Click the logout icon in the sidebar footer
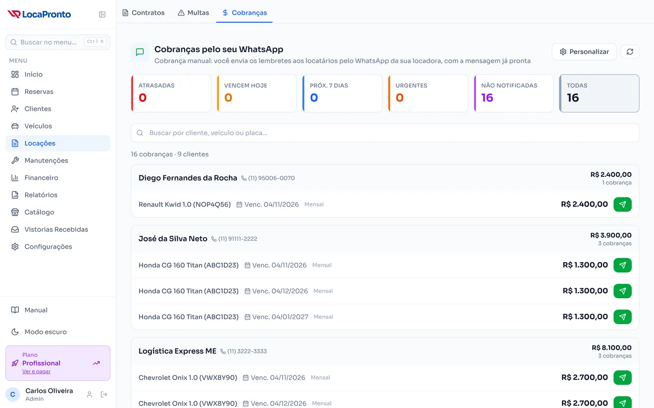654x408 pixels. (x=104, y=394)
